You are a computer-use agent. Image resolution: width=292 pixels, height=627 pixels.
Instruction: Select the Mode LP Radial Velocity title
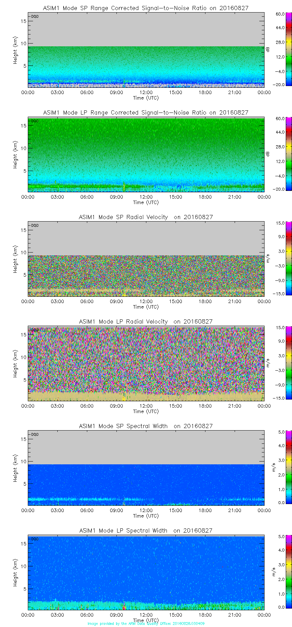146,322
